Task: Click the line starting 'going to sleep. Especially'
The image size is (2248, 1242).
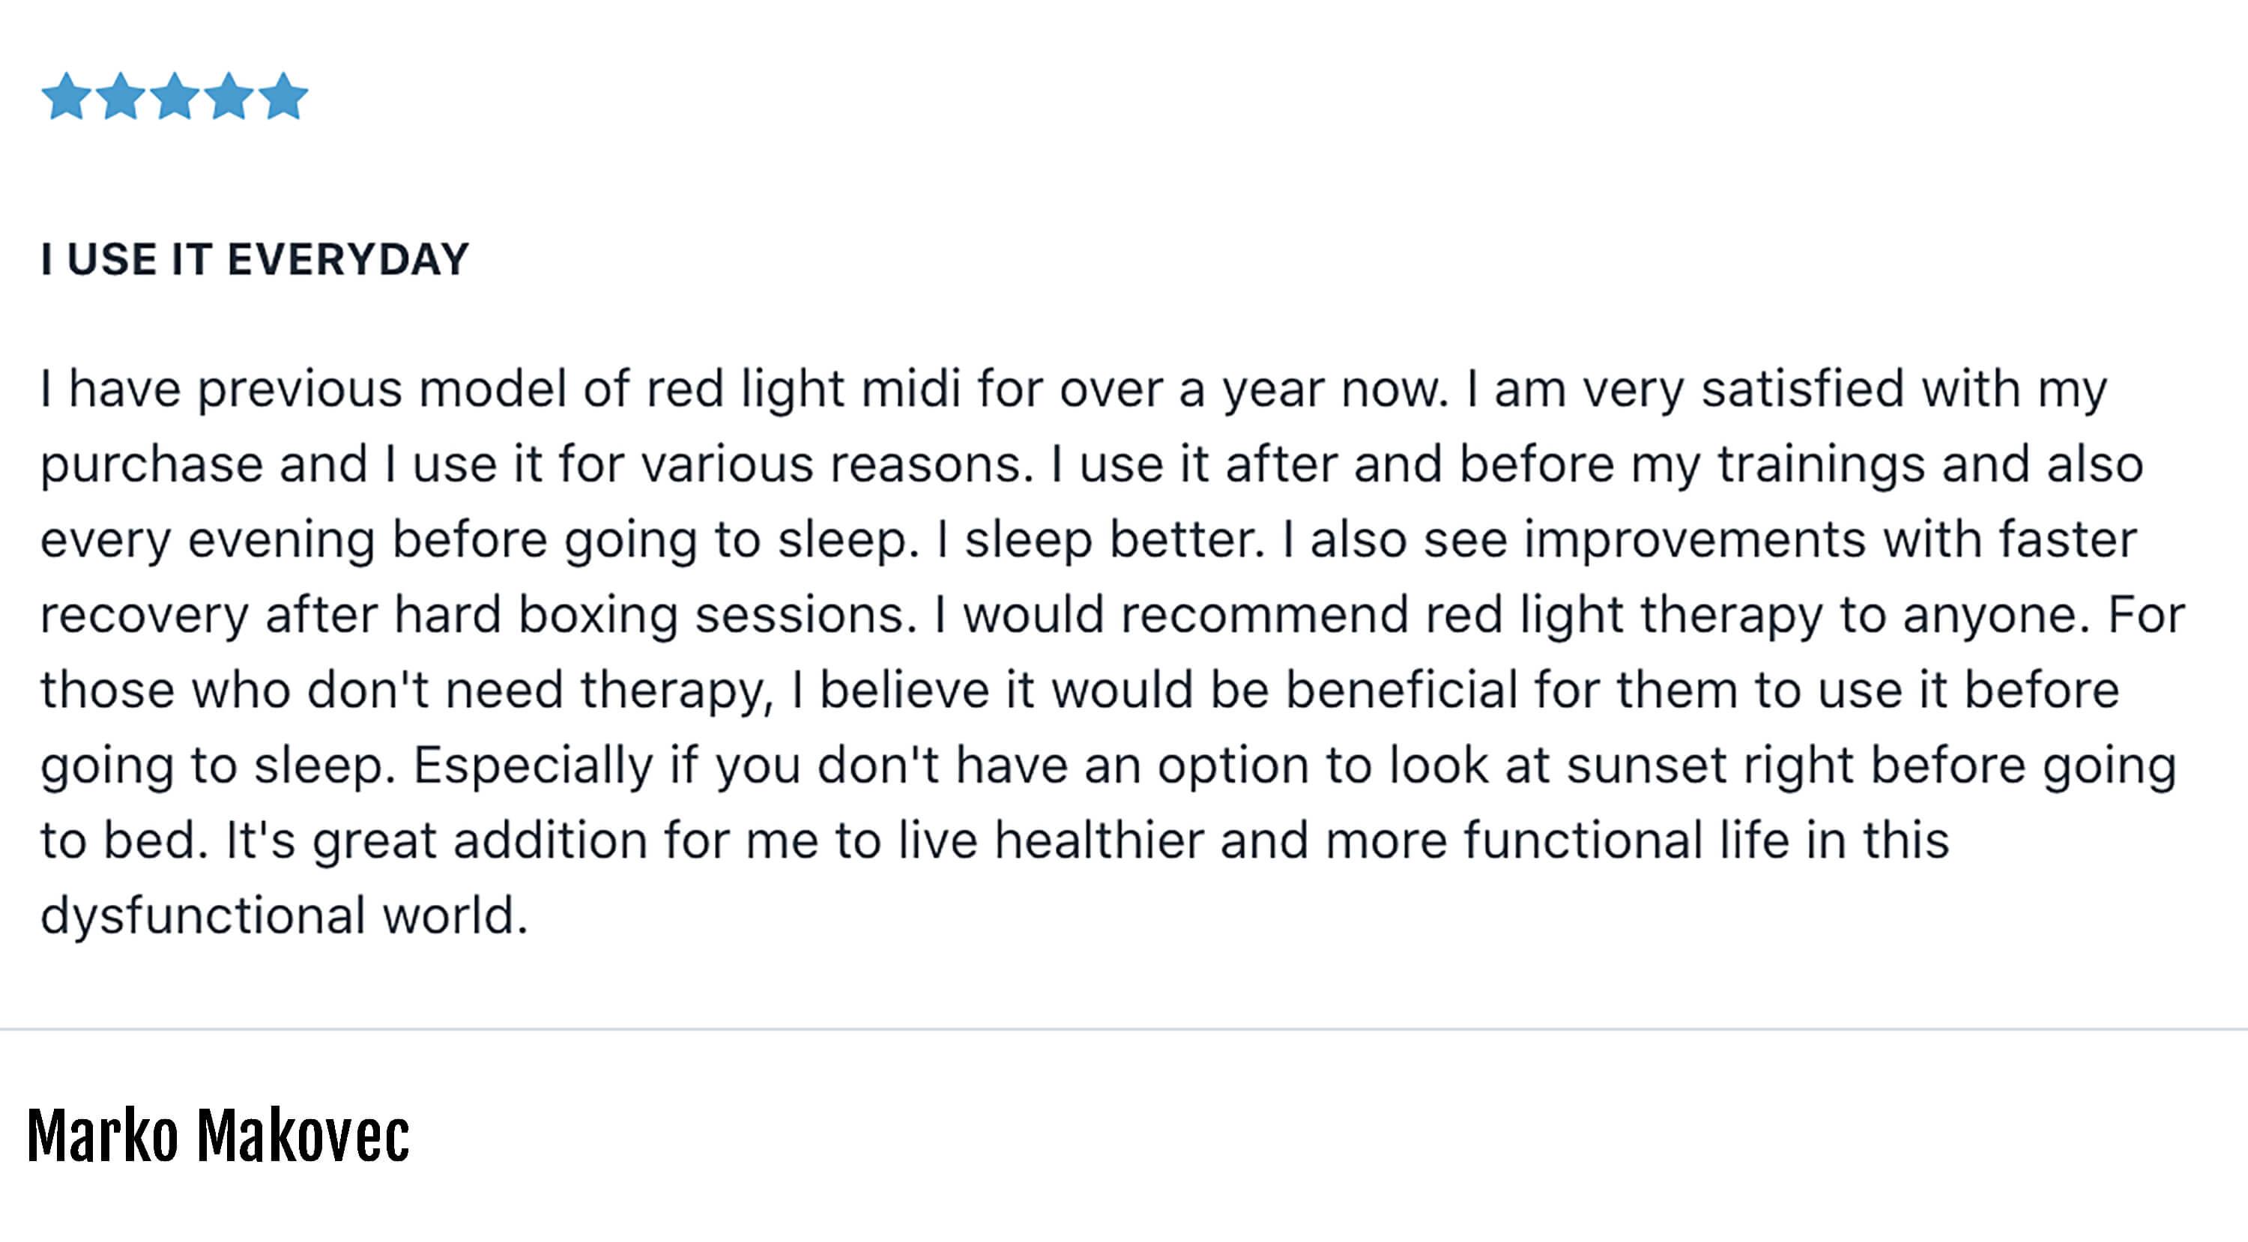Action: click(1108, 766)
